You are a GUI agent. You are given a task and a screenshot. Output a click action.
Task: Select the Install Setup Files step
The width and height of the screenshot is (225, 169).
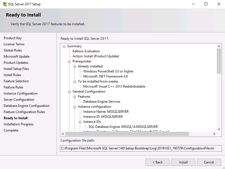[x=16, y=69]
